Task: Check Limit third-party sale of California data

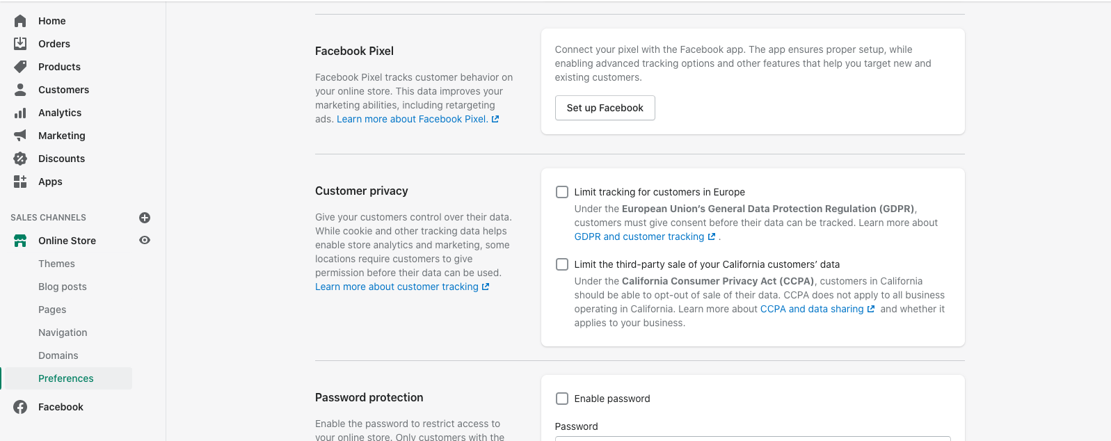Action: coord(562,264)
